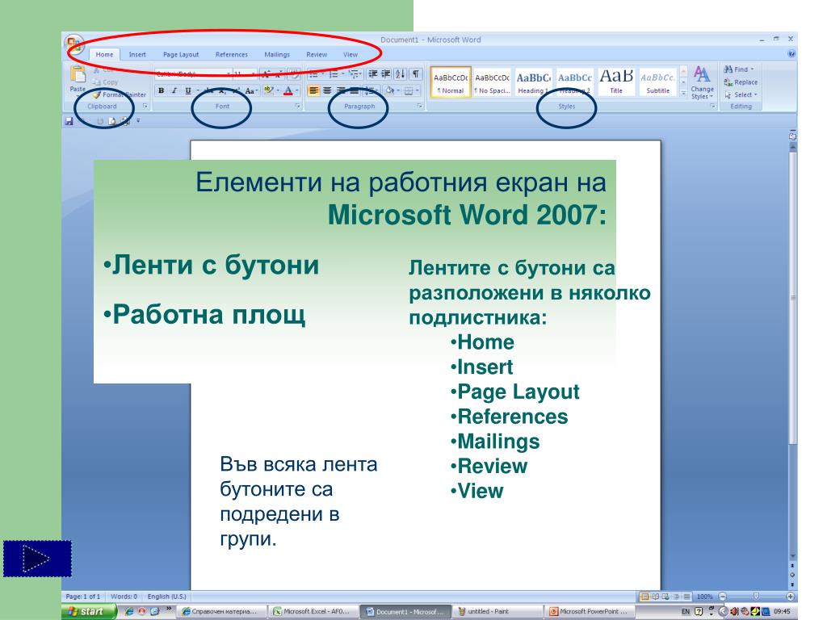Open font color dropdown arrow
This screenshot has height=620, width=827.
click(297, 90)
